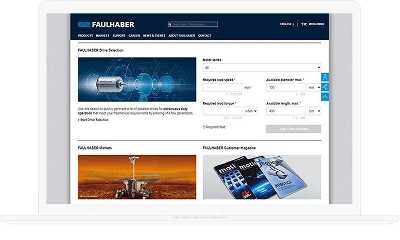Click the search magnifier icon
This screenshot has width=400, height=240.
[x=170, y=25]
